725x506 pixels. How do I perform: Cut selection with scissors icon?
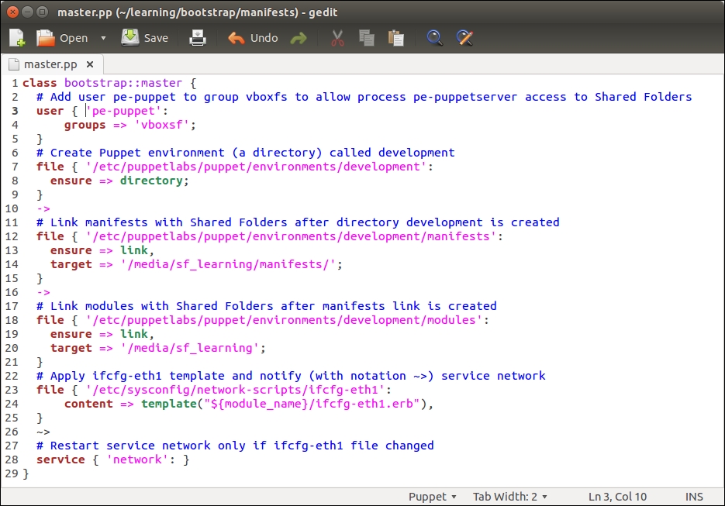point(337,38)
